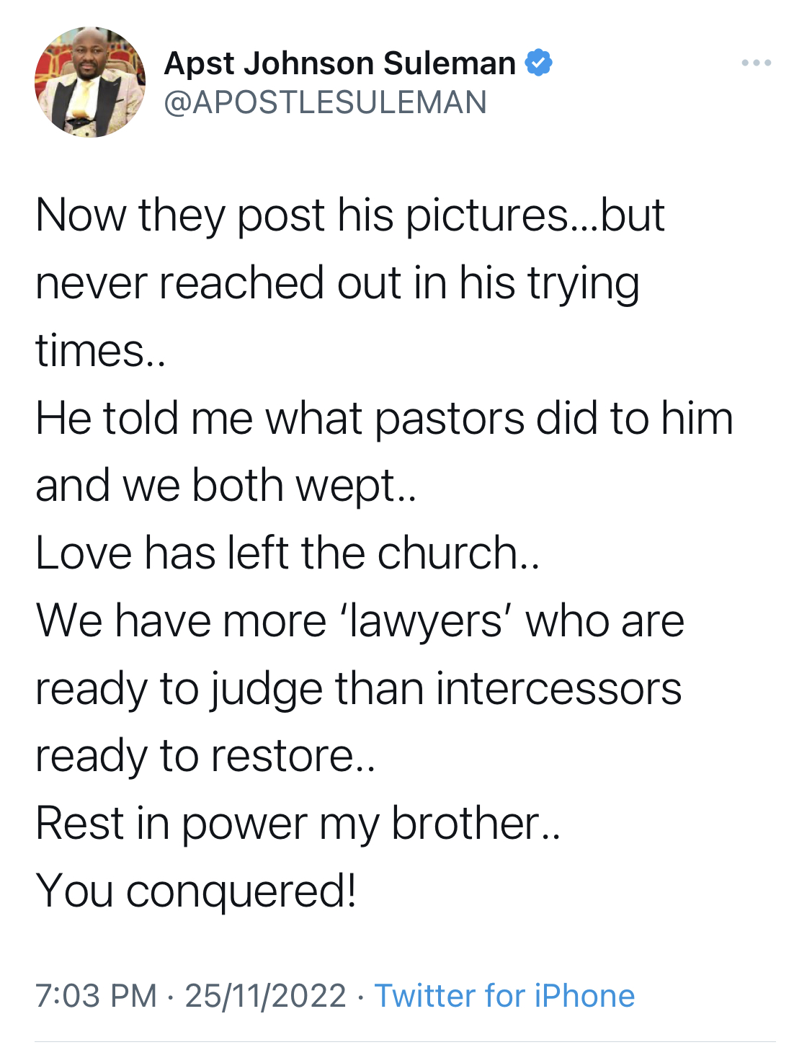Screen dimensions: 794x1050
Task: Click the words 'who are' after lawyers
Action: coord(605,621)
